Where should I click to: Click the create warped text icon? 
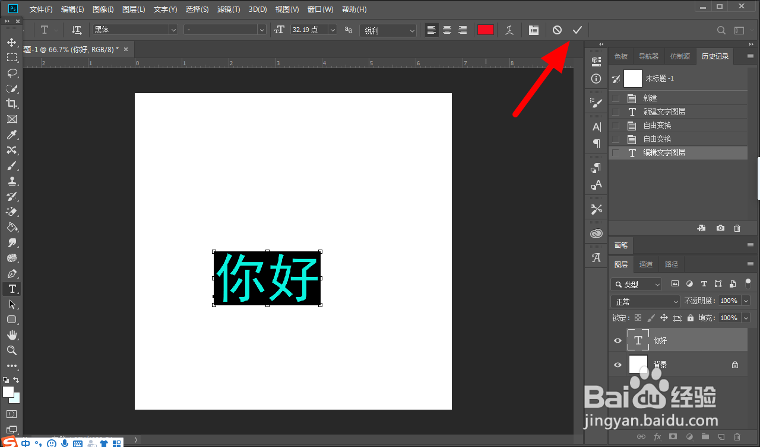[509, 30]
